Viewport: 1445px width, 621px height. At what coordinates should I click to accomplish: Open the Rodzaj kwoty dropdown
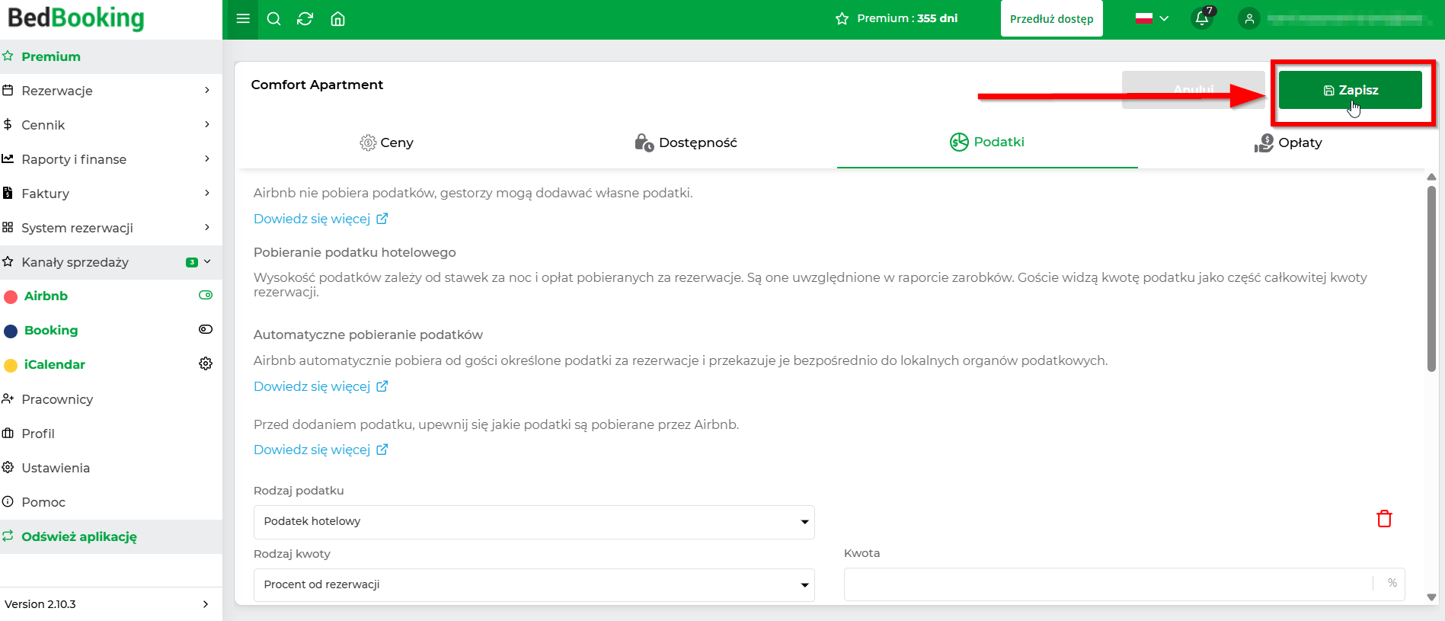pos(534,585)
